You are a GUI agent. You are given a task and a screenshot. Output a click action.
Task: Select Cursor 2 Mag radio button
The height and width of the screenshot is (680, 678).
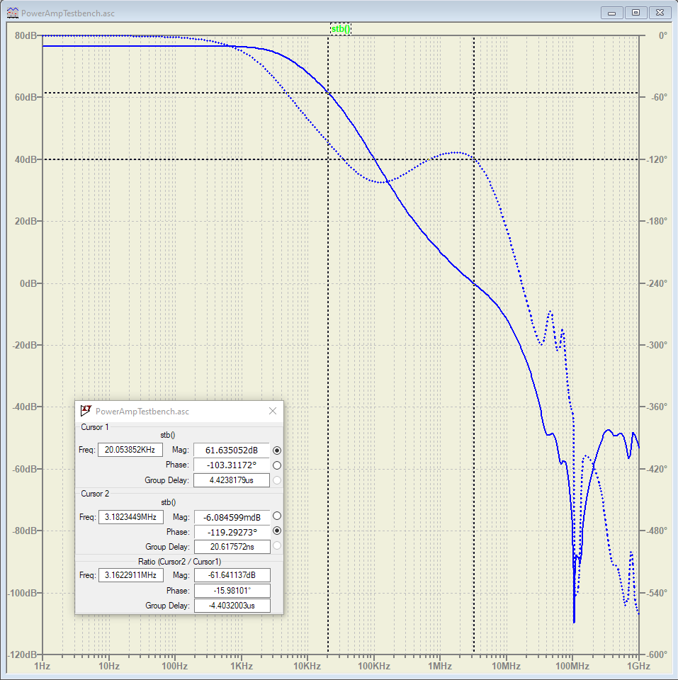[277, 516]
